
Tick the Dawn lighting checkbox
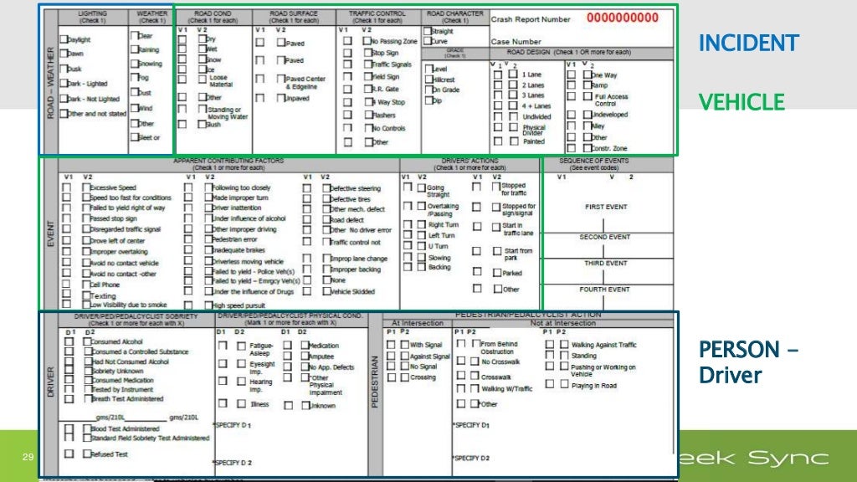coord(64,54)
